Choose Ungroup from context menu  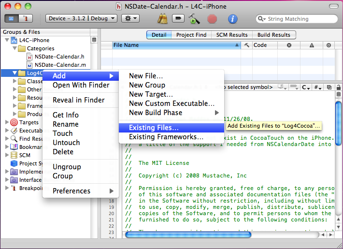[x=81, y=167]
